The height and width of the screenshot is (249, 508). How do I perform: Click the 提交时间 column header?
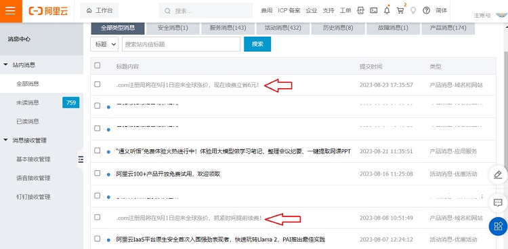[x=371, y=66]
